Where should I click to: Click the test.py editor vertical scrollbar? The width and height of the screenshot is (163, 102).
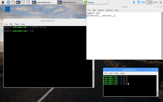[162, 36]
